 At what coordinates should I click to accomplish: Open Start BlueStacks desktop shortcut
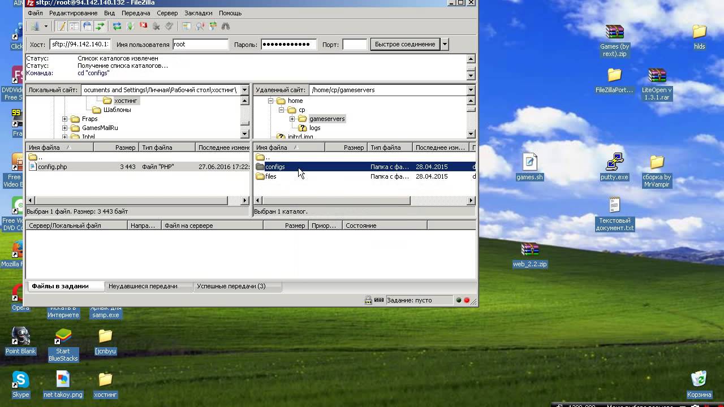tap(63, 345)
